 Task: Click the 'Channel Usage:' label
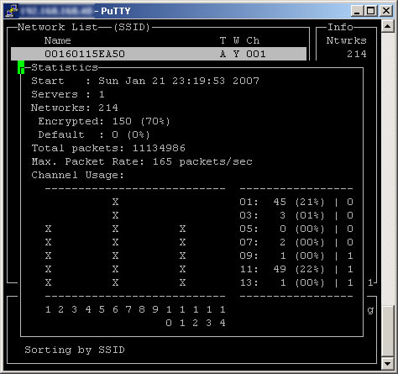click(77, 175)
